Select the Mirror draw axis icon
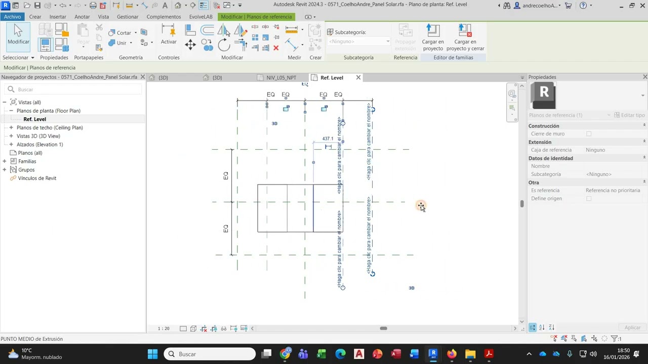 pos(240,30)
